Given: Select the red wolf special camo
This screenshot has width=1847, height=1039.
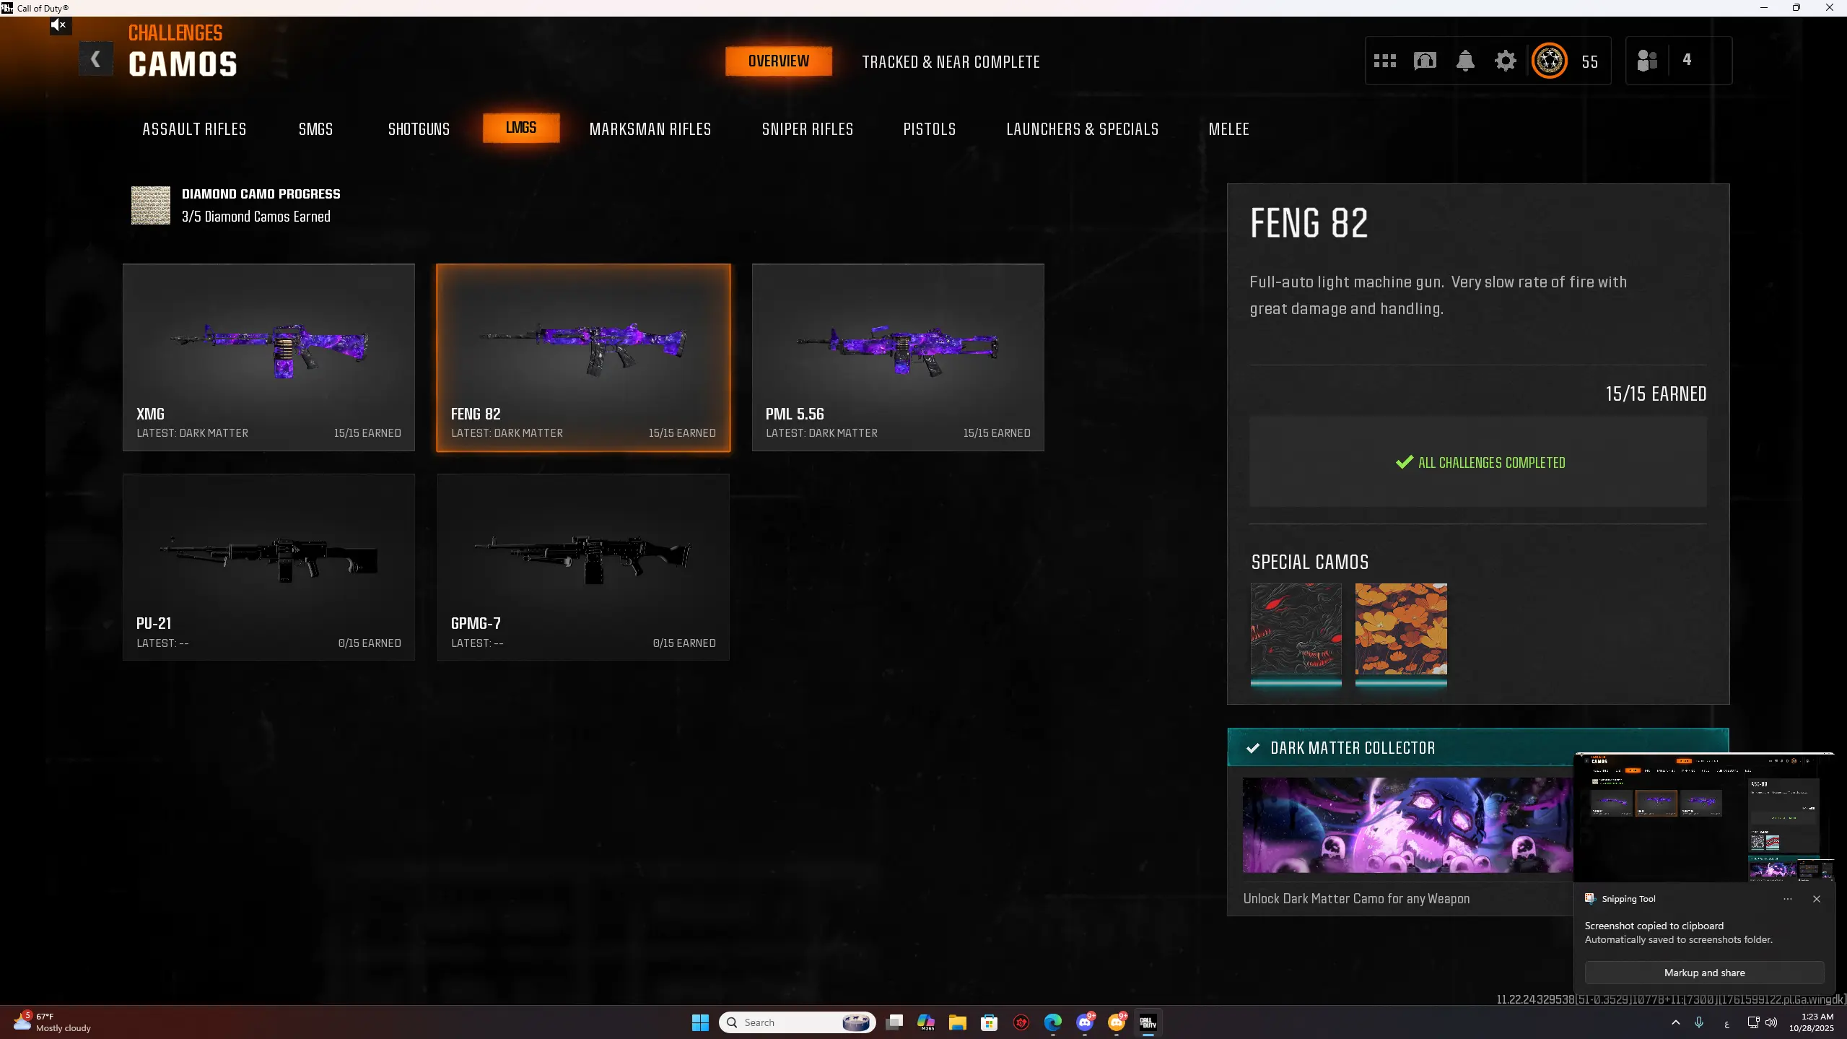Looking at the screenshot, I should (1296, 629).
